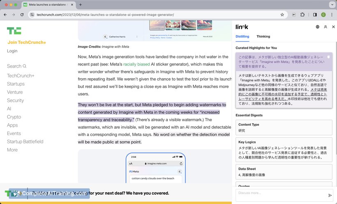Go back with the browser back arrow

click(5, 15)
